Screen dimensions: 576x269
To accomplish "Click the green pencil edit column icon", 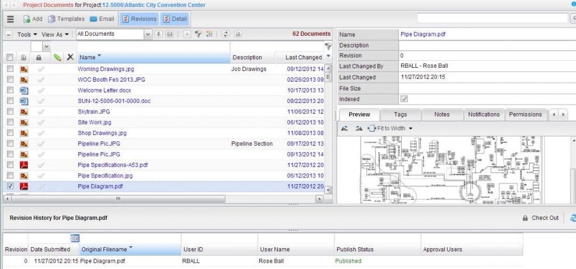I will click(x=57, y=57).
